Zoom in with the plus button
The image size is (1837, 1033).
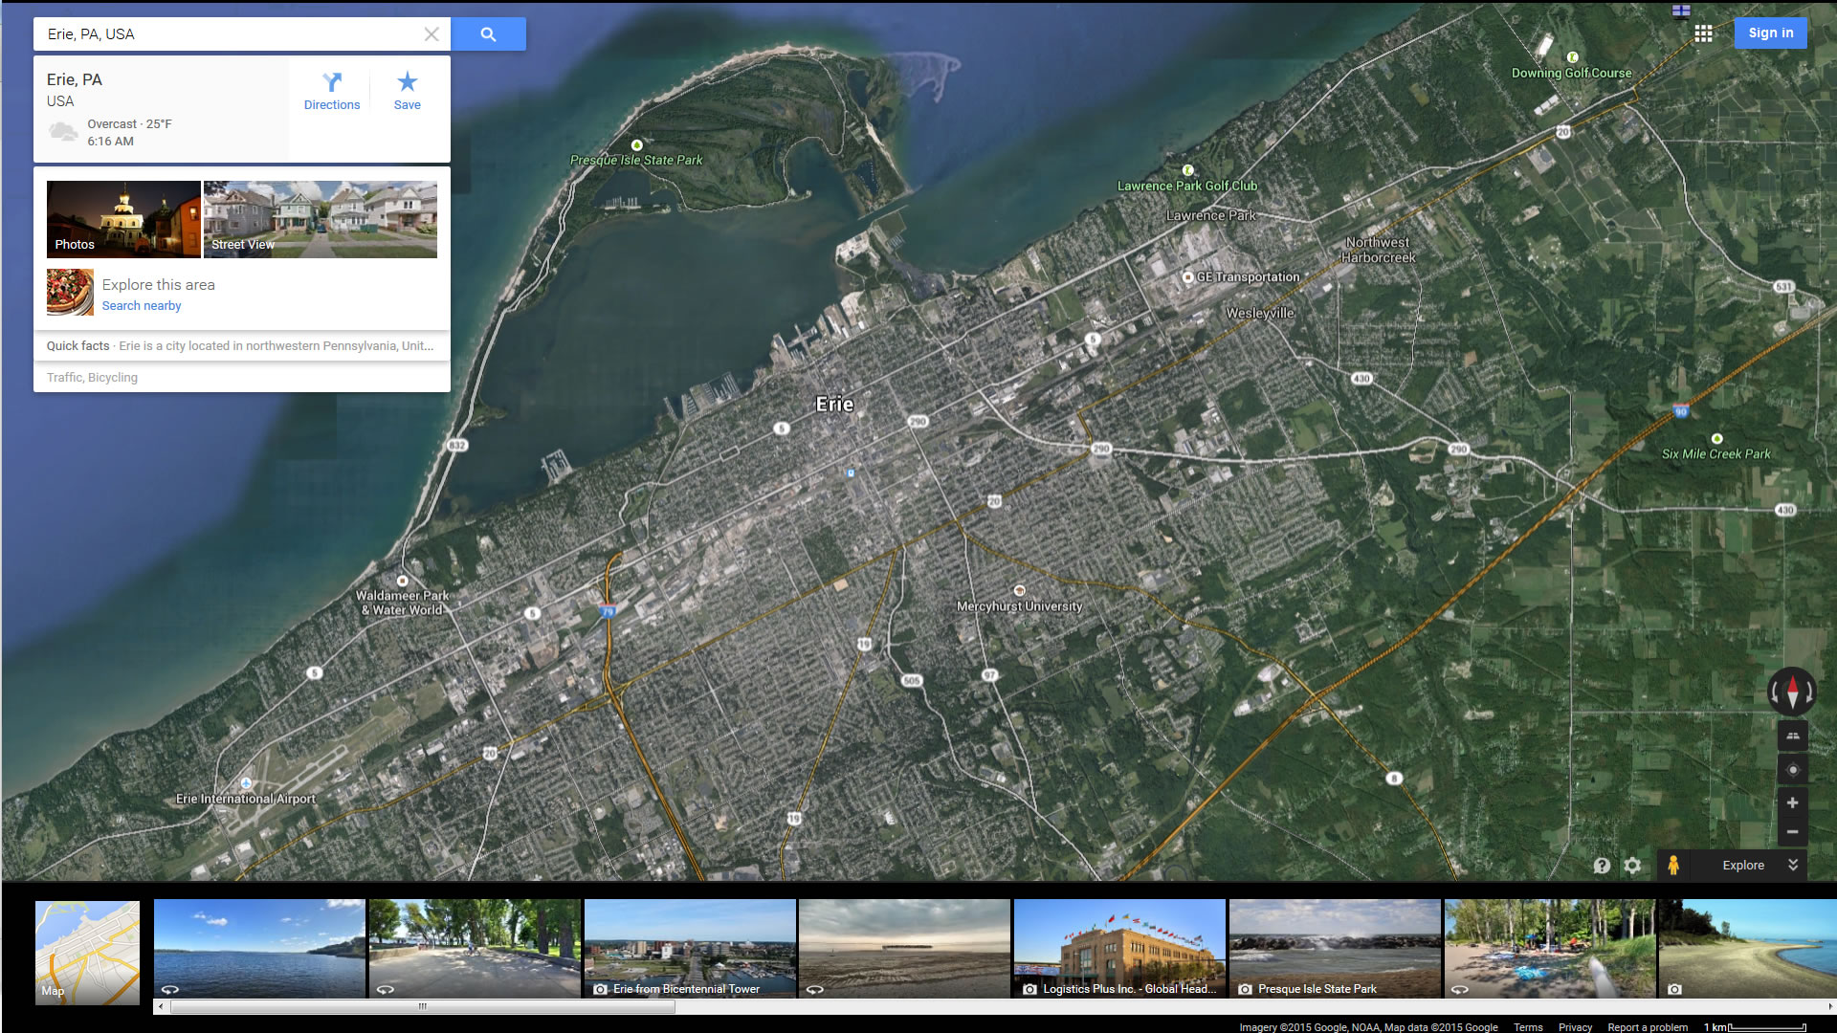point(1792,803)
